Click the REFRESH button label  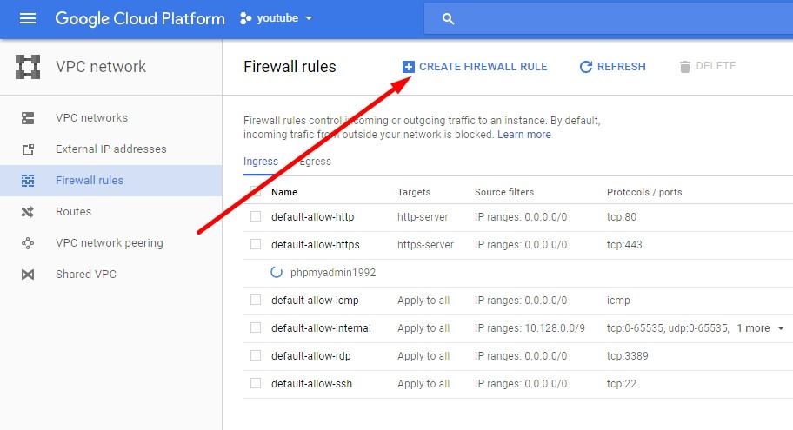621,67
